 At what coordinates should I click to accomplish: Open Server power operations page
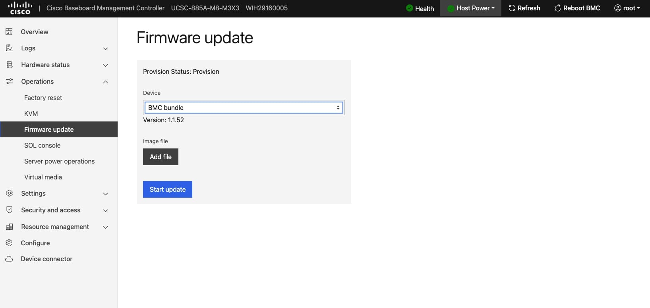[x=60, y=161]
